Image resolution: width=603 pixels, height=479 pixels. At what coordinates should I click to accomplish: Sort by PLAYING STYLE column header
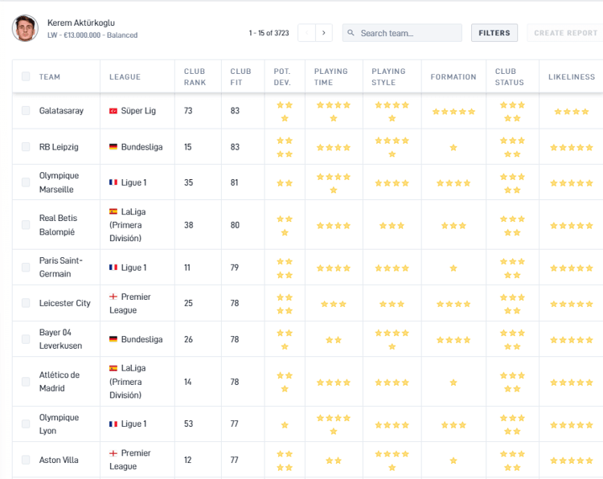(388, 77)
